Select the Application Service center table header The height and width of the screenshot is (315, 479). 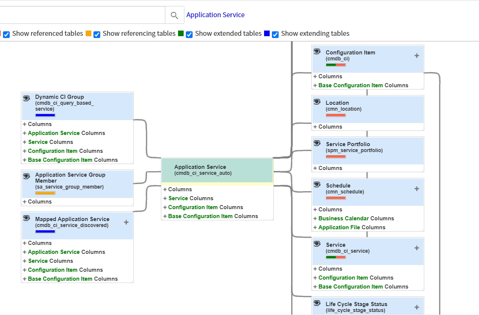coord(217,170)
